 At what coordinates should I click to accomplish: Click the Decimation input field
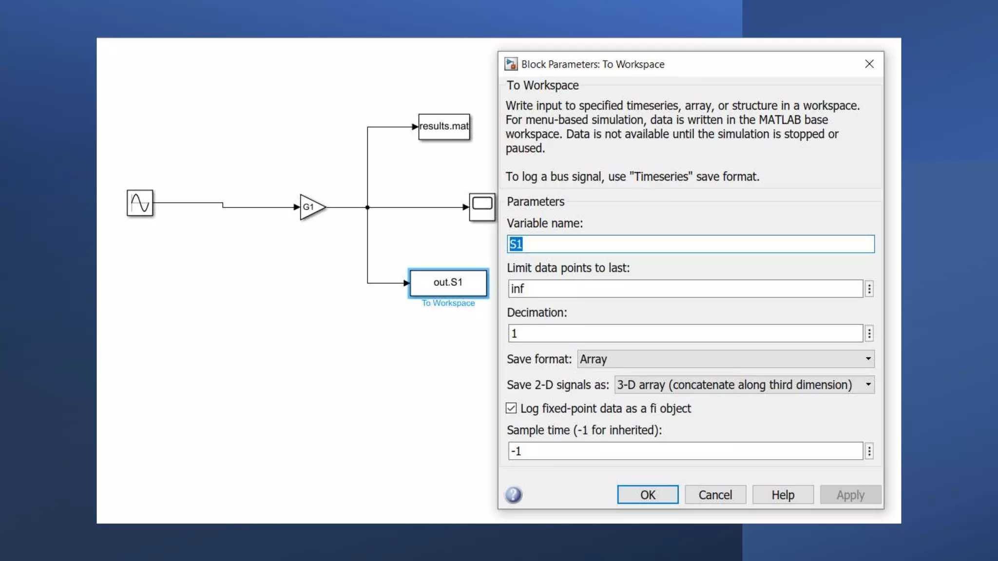pos(685,334)
